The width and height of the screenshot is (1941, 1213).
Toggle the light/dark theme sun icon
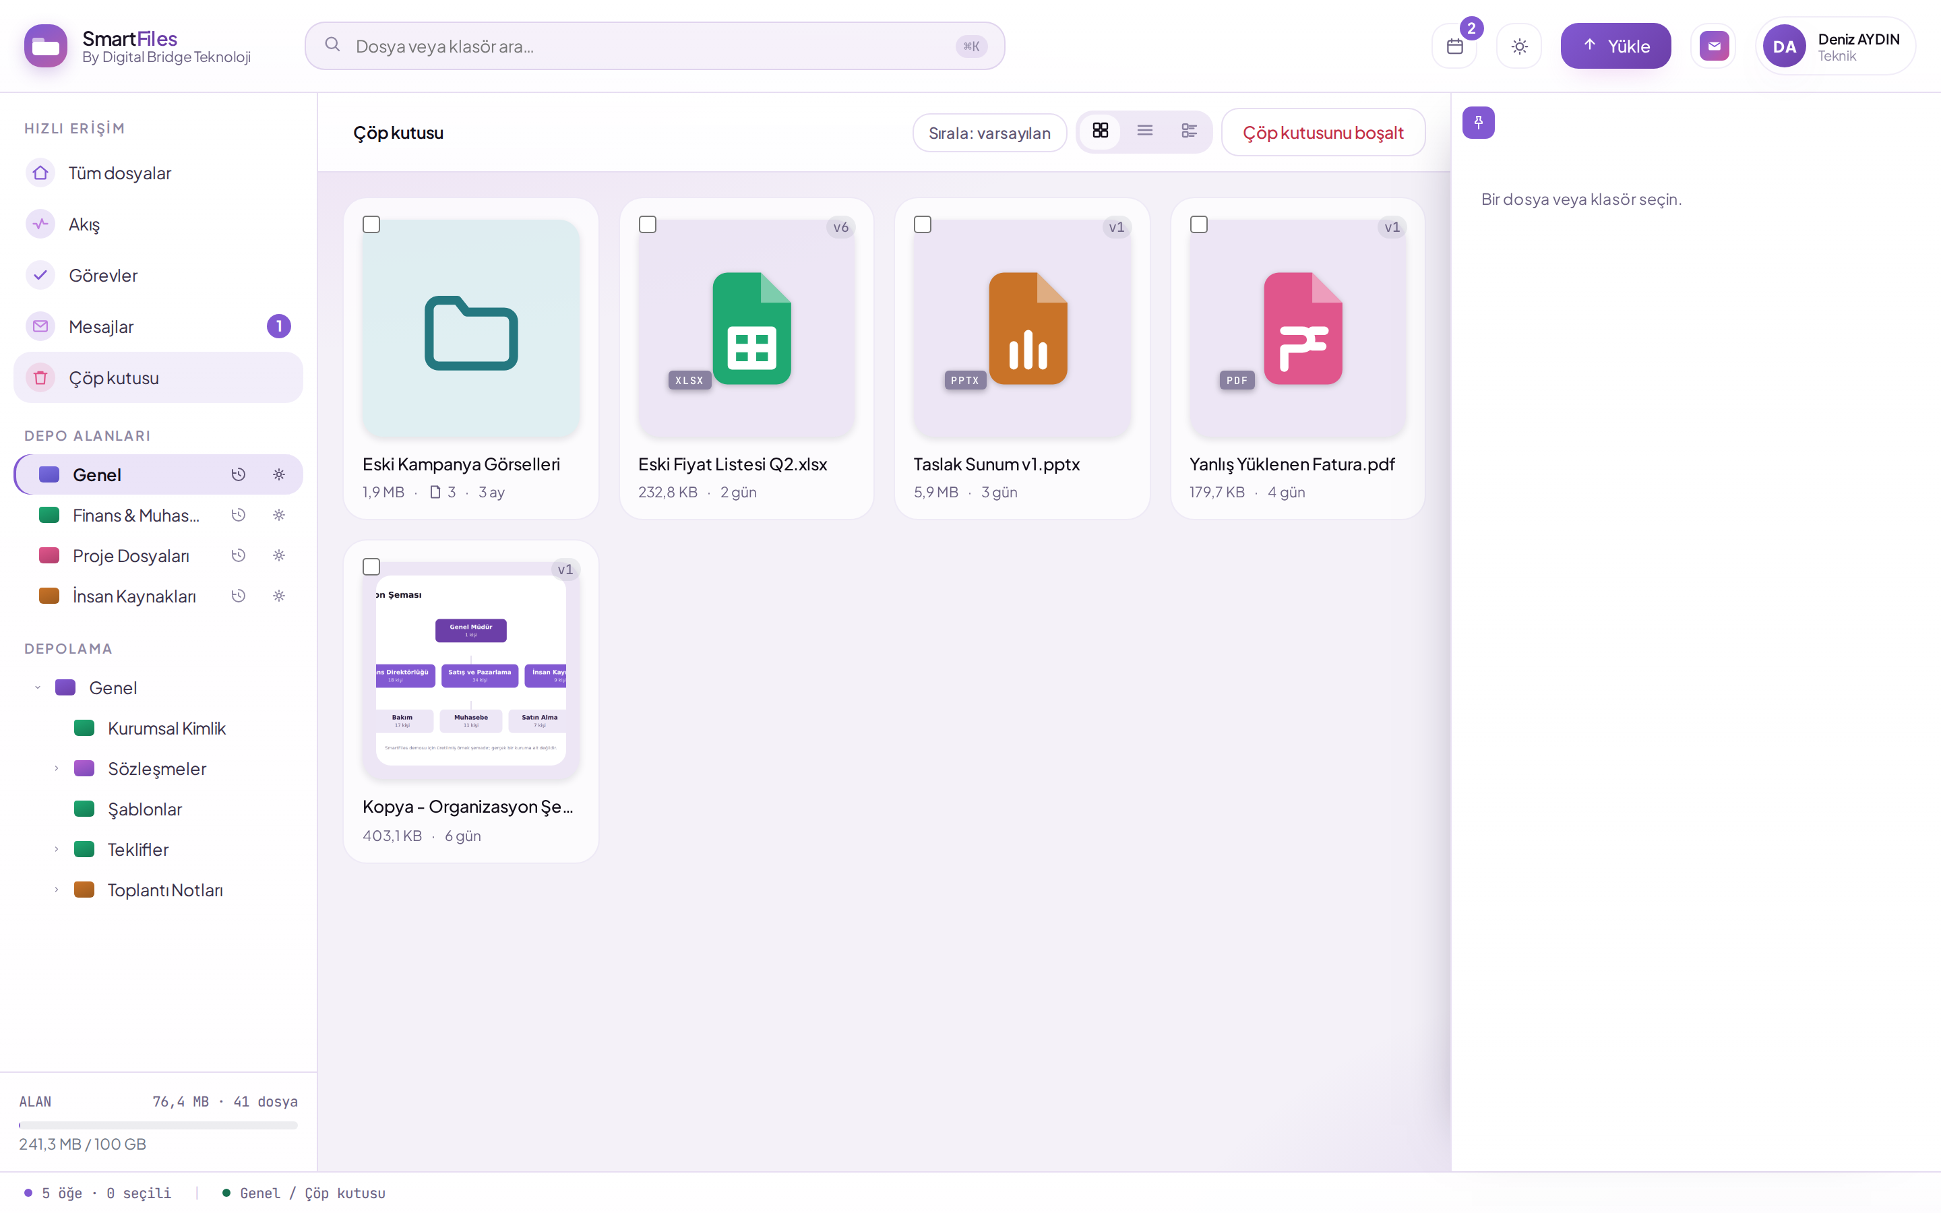pos(1519,46)
